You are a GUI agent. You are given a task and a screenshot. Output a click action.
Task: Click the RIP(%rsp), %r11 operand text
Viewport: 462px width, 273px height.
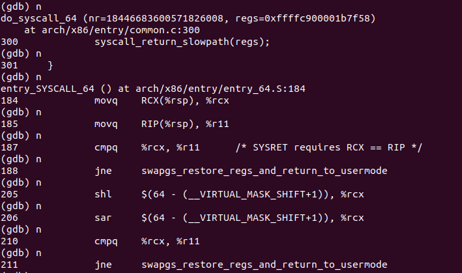(x=185, y=124)
